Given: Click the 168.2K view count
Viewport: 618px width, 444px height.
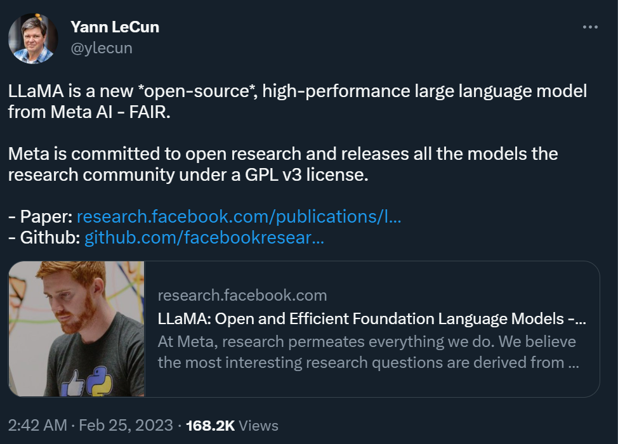Looking at the screenshot, I should pyautogui.click(x=210, y=425).
